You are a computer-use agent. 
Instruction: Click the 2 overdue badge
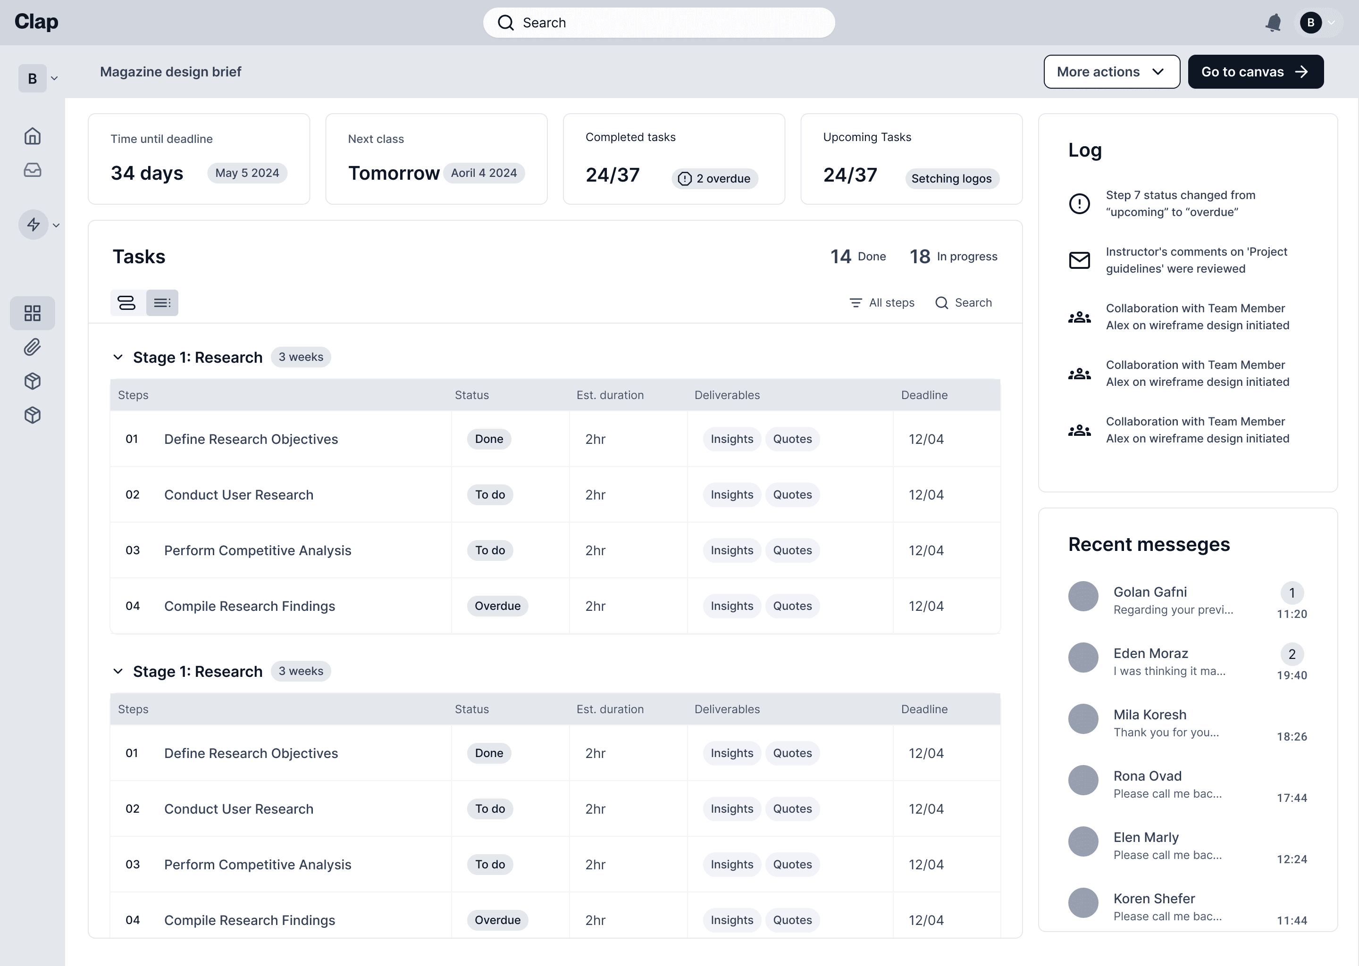click(714, 178)
